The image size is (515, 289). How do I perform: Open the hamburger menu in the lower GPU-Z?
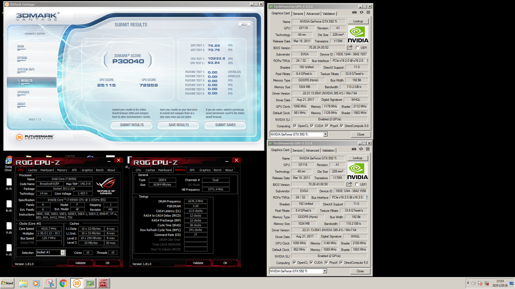(368, 149)
